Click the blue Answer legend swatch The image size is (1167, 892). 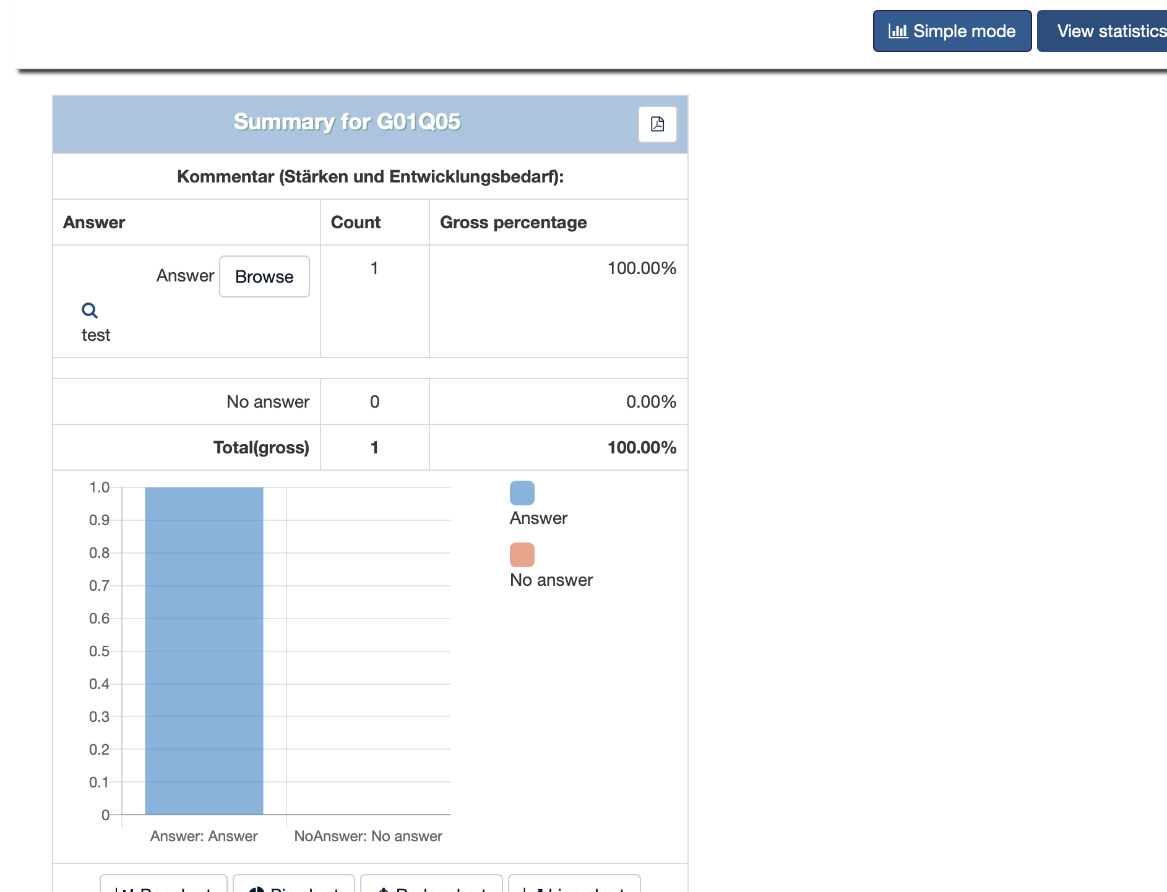pyautogui.click(x=522, y=493)
